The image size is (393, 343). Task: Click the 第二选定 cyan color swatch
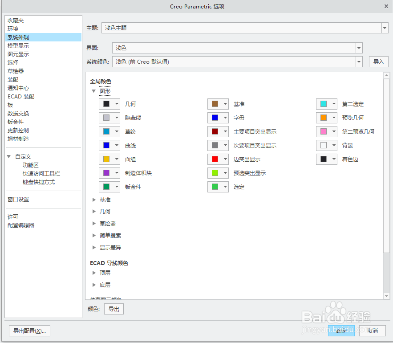tap(324, 104)
